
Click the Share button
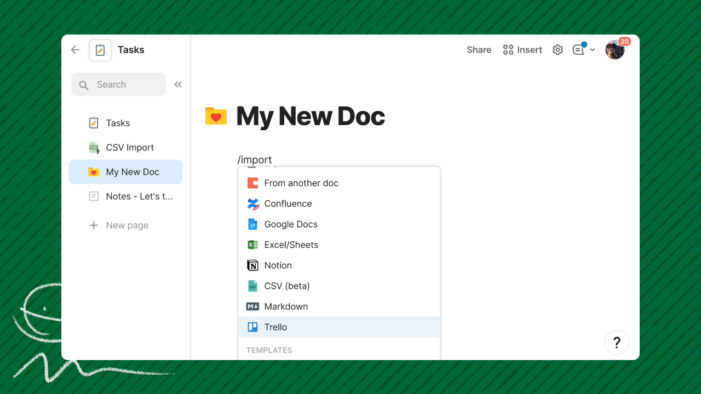tap(479, 50)
